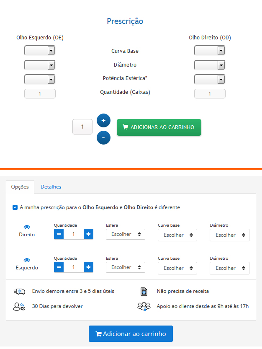Open left eye Curva Base dropdown
Screen dimensions: 262x349
tap(40, 51)
